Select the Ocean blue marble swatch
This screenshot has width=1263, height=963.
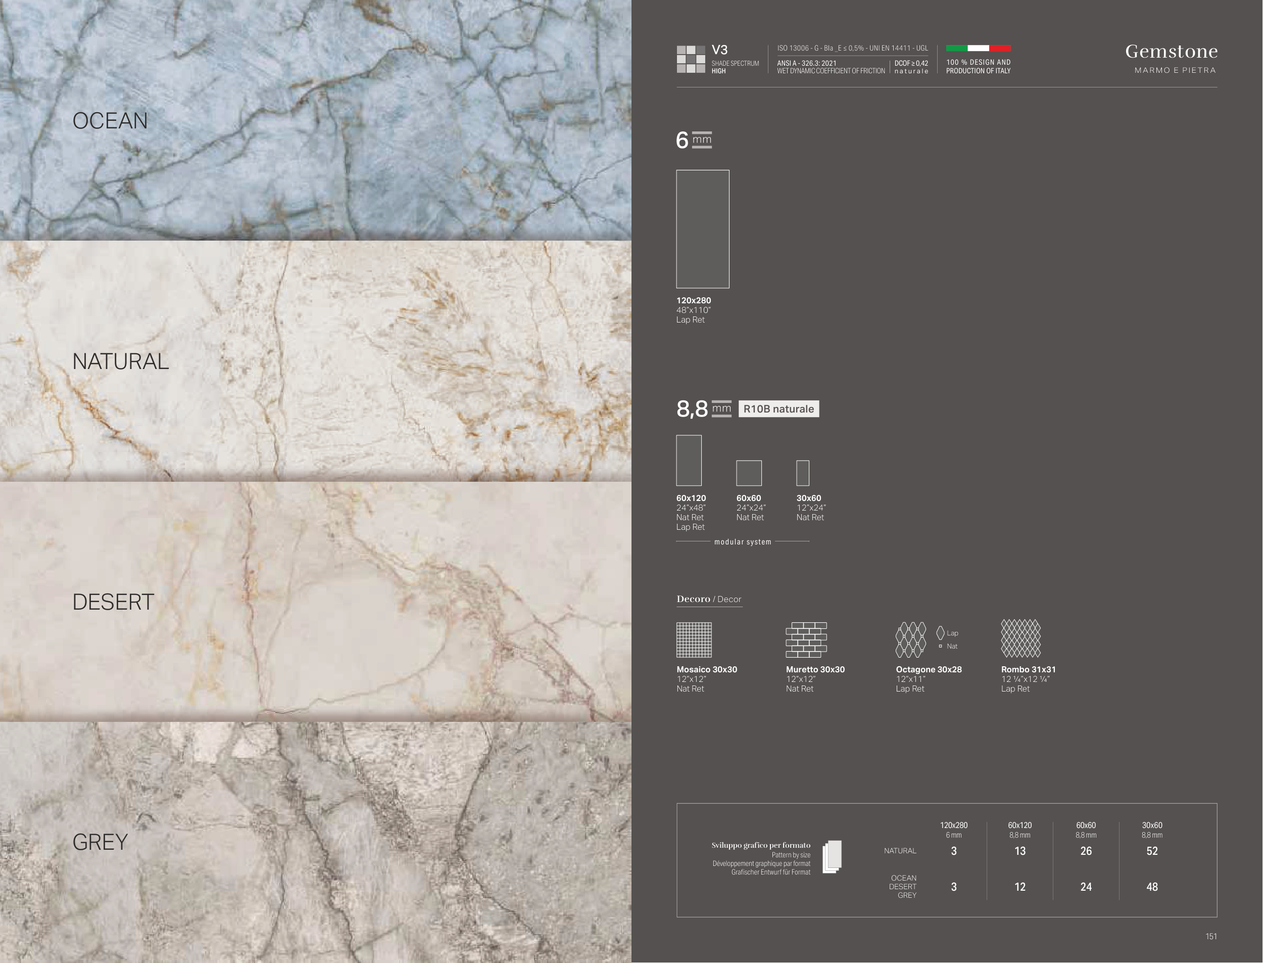click(316, 120)
